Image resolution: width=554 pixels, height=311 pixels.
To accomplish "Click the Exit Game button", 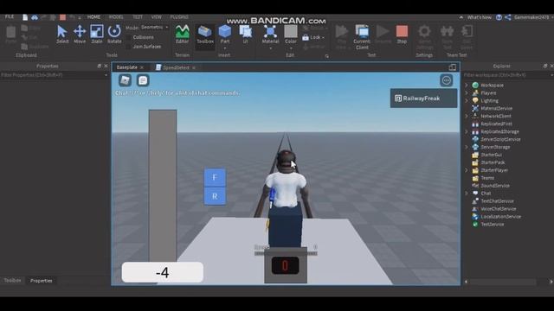I will tap(467, 36).
